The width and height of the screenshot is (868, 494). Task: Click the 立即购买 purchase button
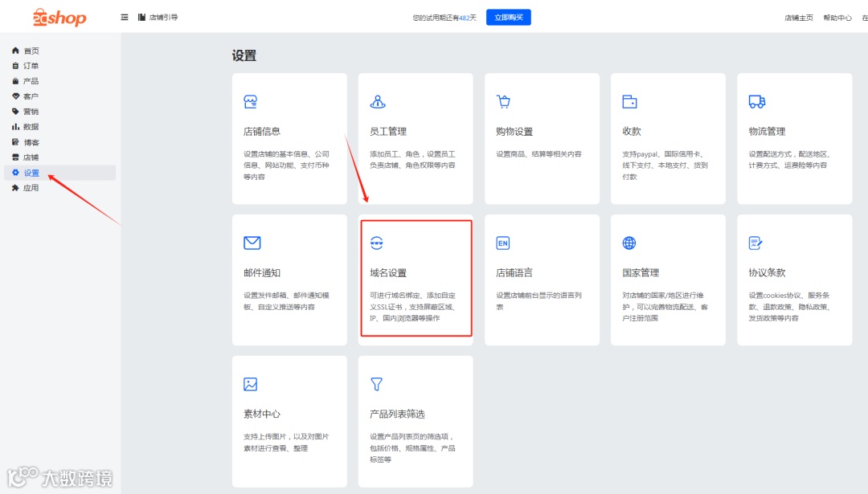click(x=508, y=17)
